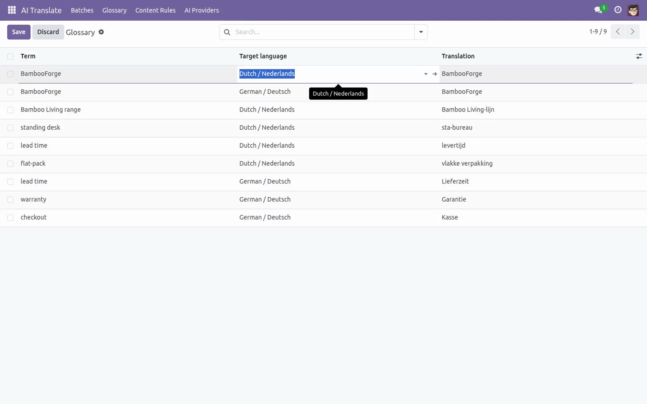This screenshot has width=647, height=404.
Task: Go to the next page arrow
Action: pos(632,32)
